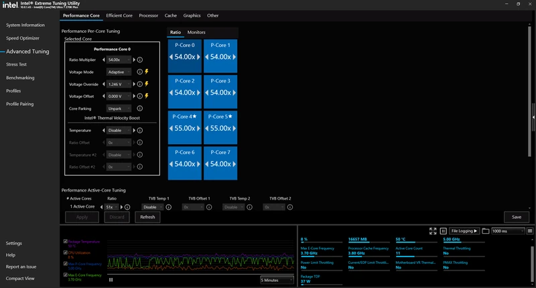Toggle Max E-Core Frequency graph checkbox
The height and width of the screenshot is (288, 536).
pos(65,275)
